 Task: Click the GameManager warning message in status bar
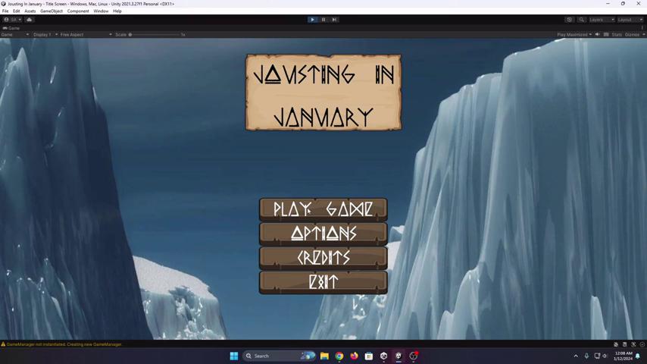pyautogui.click(x=64, y=344)
